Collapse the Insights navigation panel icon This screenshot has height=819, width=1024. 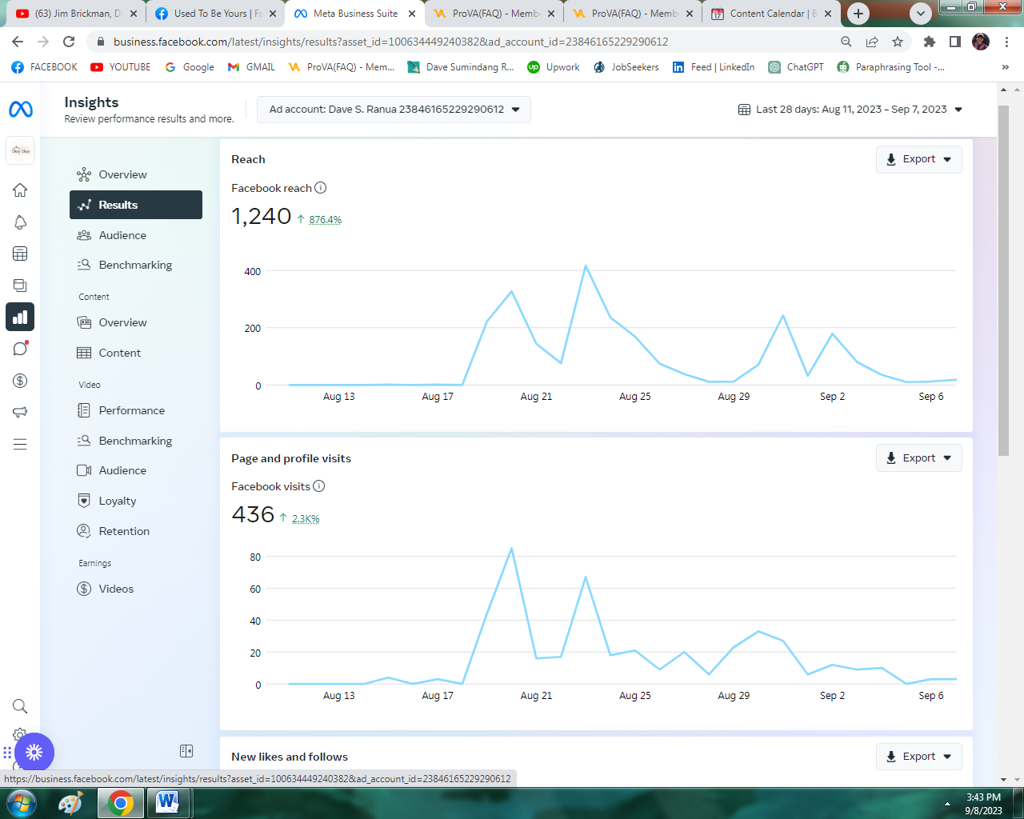click(186, 751)
